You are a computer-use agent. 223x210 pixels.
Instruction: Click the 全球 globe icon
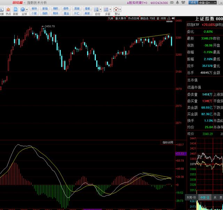(23, 9)
